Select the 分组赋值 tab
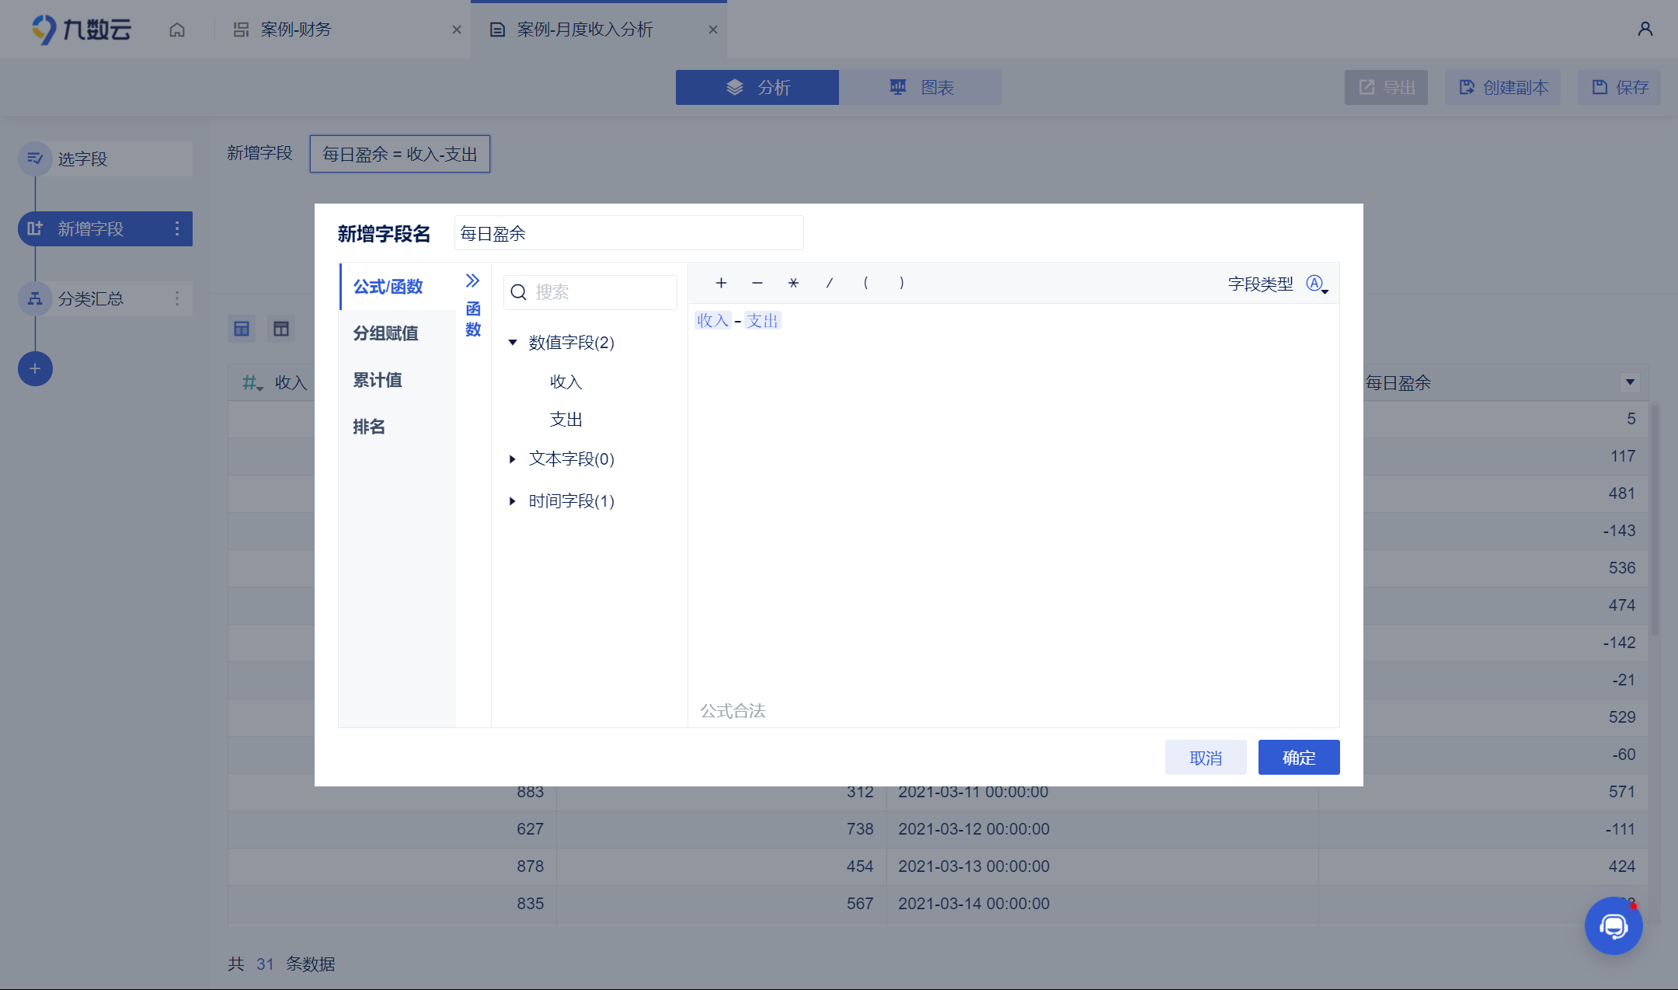 pyautogui.click(x=385, y=333)
